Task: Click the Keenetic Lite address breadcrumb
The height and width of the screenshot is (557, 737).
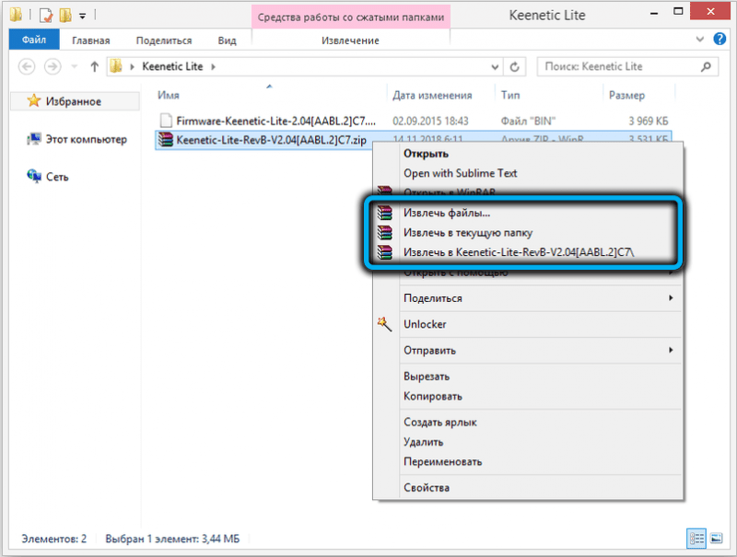Action: point(172,66)
